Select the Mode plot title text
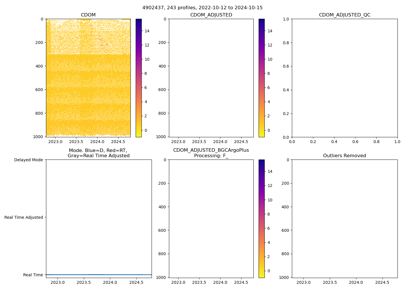This screenshot has width=405, height=289. click(99, 153)
